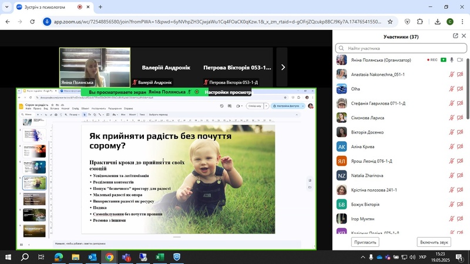Viewport: 470px width, 264px height.
Task: Click the БВ avatar of Божук Вікторія
Action: coord(341,204)
